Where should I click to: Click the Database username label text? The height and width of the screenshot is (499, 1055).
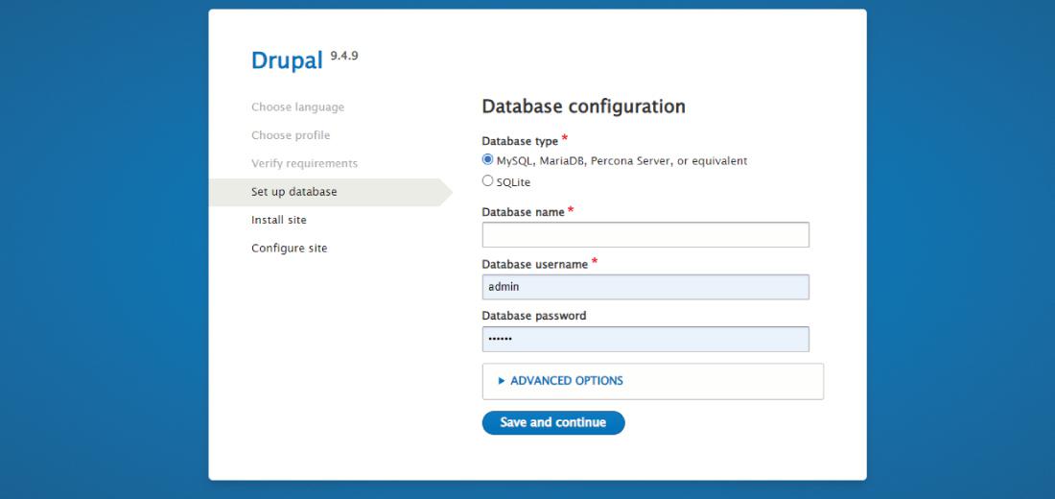(x=533, y=264)
